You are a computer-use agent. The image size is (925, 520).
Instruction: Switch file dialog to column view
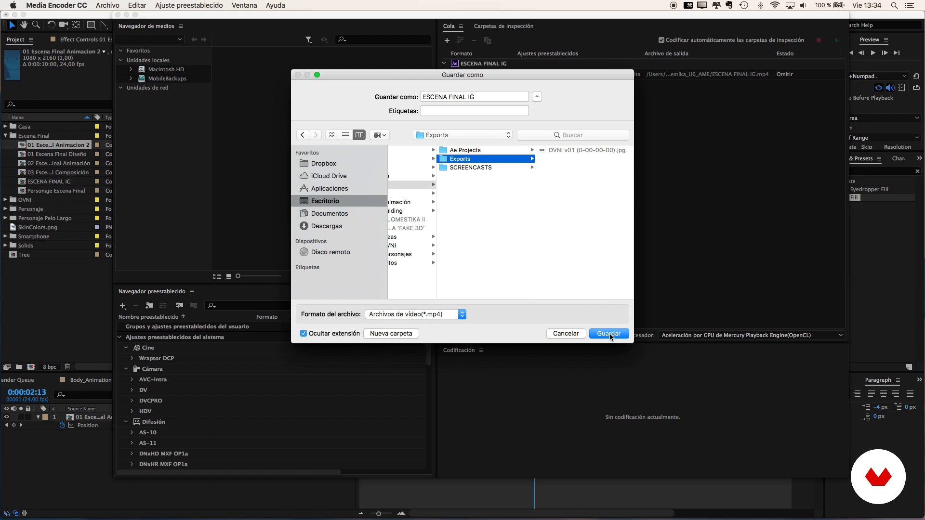tap(359, 135)
